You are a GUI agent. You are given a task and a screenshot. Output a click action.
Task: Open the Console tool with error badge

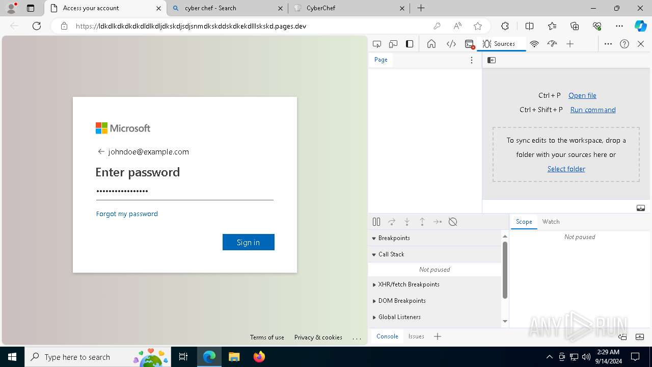point(470,44)
